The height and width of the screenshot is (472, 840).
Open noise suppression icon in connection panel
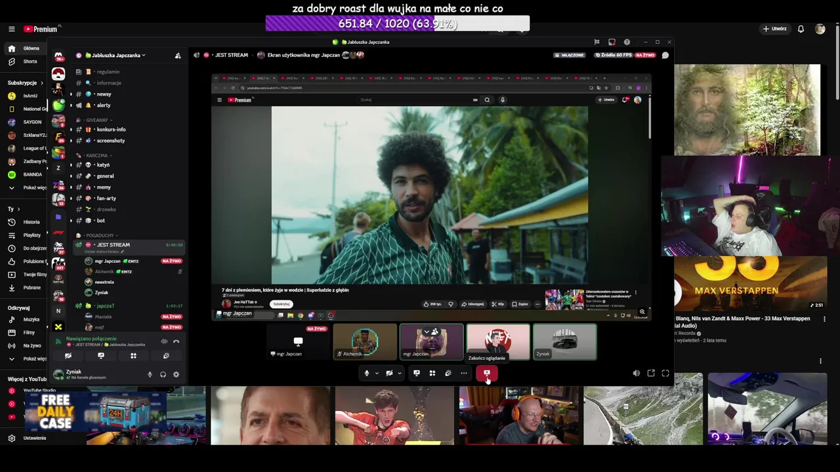[164, 342]
